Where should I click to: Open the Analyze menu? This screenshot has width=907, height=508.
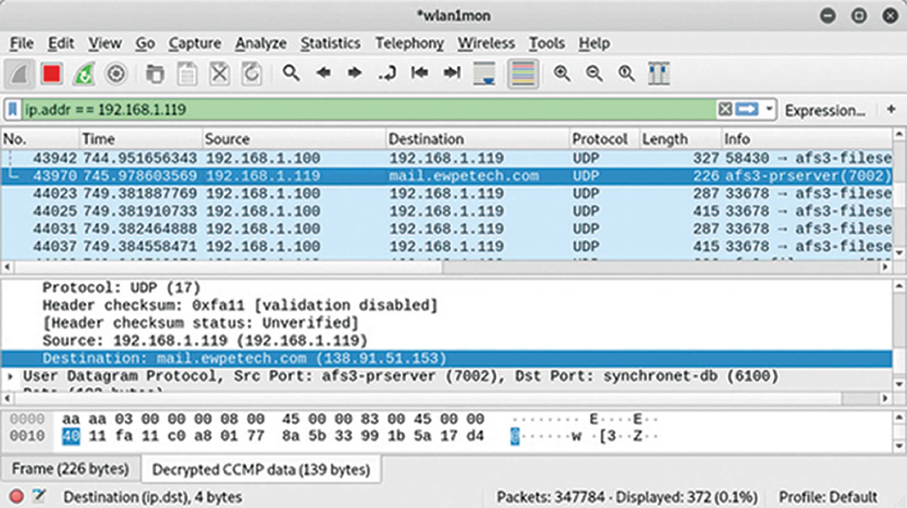pos(261,43)
